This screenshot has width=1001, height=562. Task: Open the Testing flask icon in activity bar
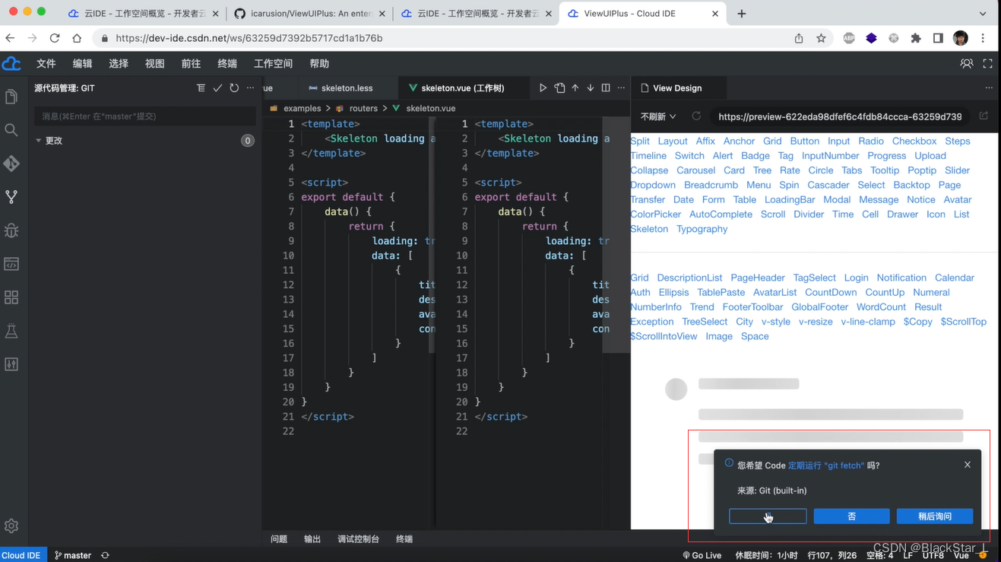[x=11, y=331]
